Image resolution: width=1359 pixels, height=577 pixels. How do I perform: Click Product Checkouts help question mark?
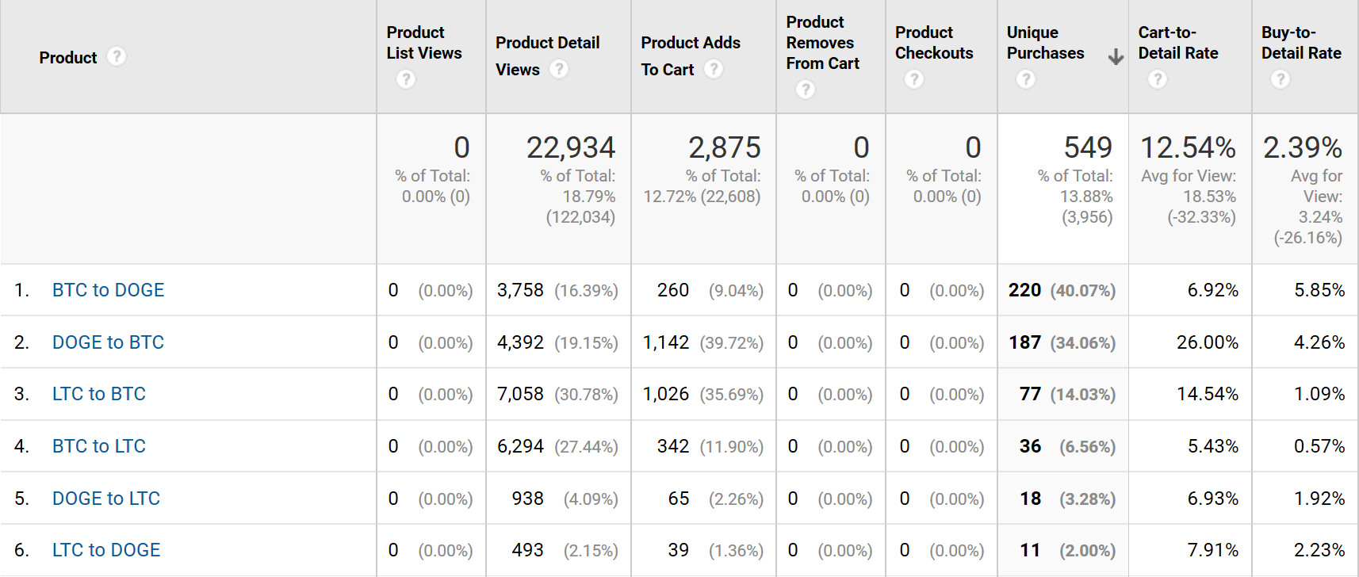(914, 79)
